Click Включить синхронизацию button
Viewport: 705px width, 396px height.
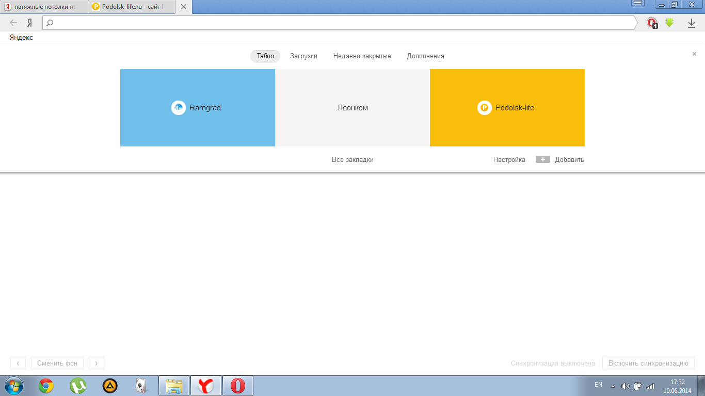coord(648,363)
